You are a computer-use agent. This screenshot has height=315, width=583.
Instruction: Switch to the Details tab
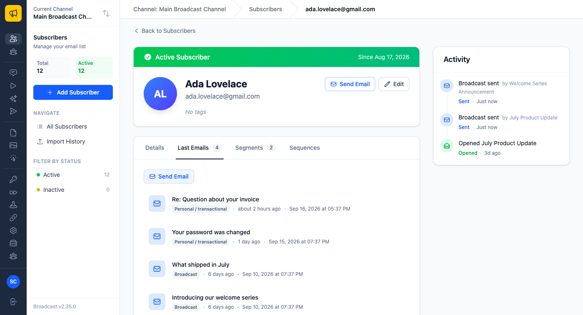pyautogui.click(x=155, y=148)
